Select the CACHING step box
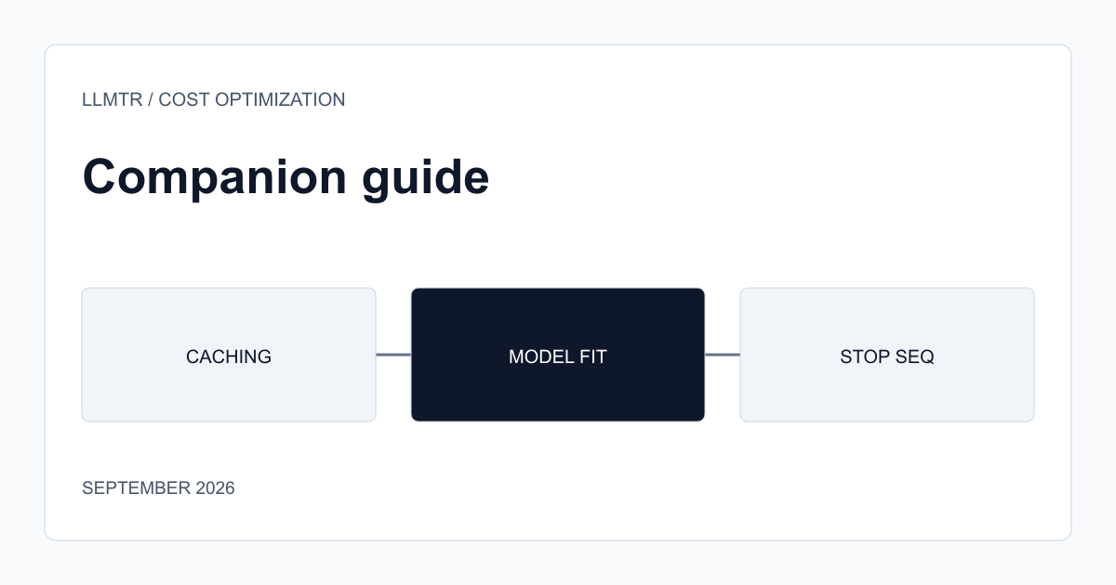Viewport: 1116px width, 585px height. tap(229, 355)
